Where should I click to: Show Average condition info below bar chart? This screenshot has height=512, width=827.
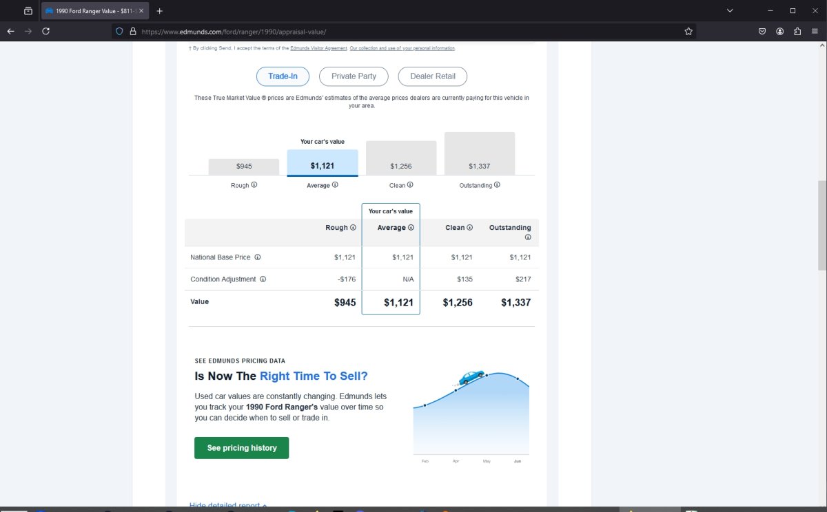[x=335, y=185]
